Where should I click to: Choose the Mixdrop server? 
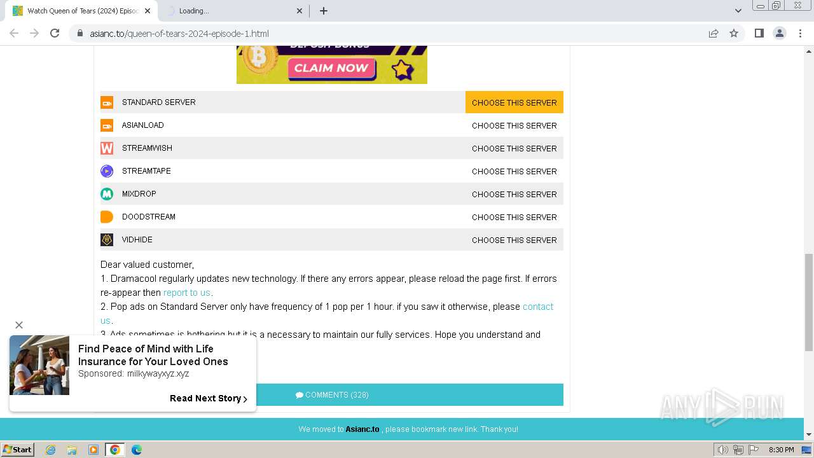pos(514,194)
